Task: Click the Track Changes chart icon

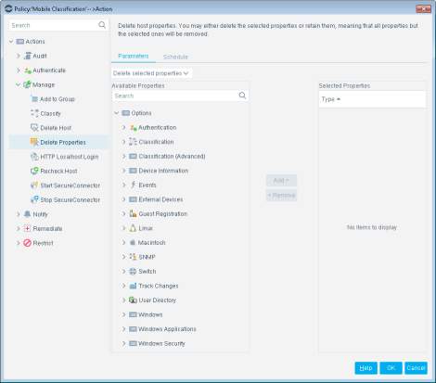Action: pos(133,286)
